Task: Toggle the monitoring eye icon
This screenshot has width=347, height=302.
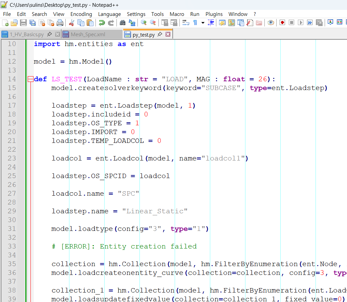Action: 270,23
